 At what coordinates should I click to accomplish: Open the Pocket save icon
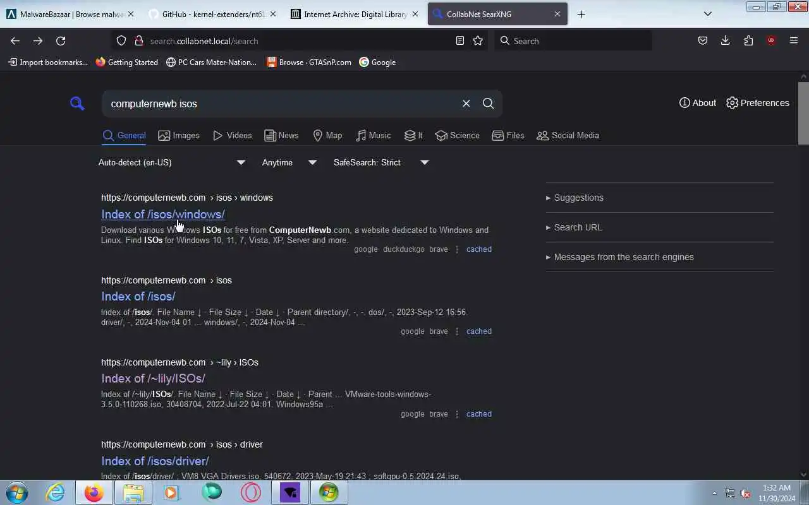702,40
